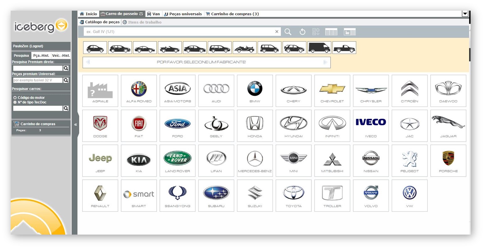This screenshot has width=485, height=249.
Task: Go to previous manufacturer selection arrow
Action: 88,62
